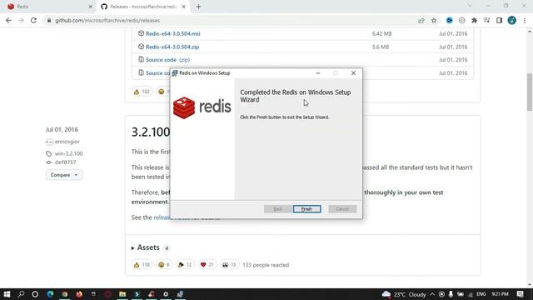Open the Windows Start menu
The image size is (533, 300).
[7, 294]
